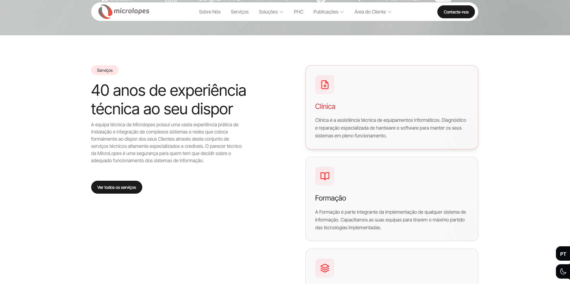Open the PT language selector
570x284 pixels.
click(x=563, y=254)
